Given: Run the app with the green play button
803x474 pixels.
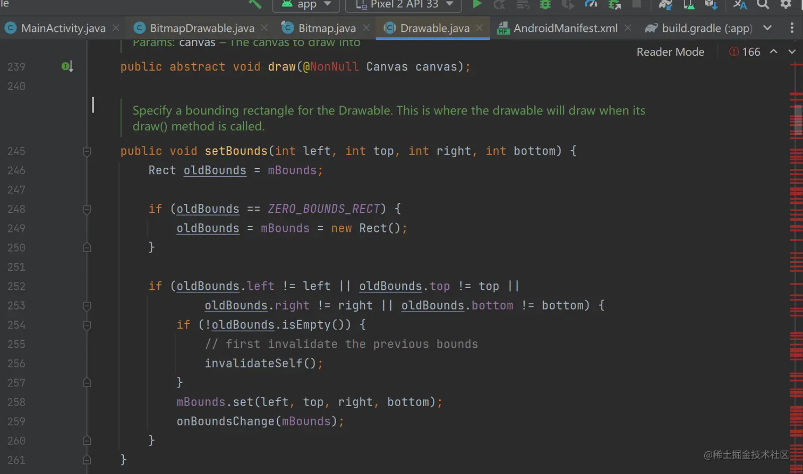Looking at the screenshot, I should click(477, 4).
